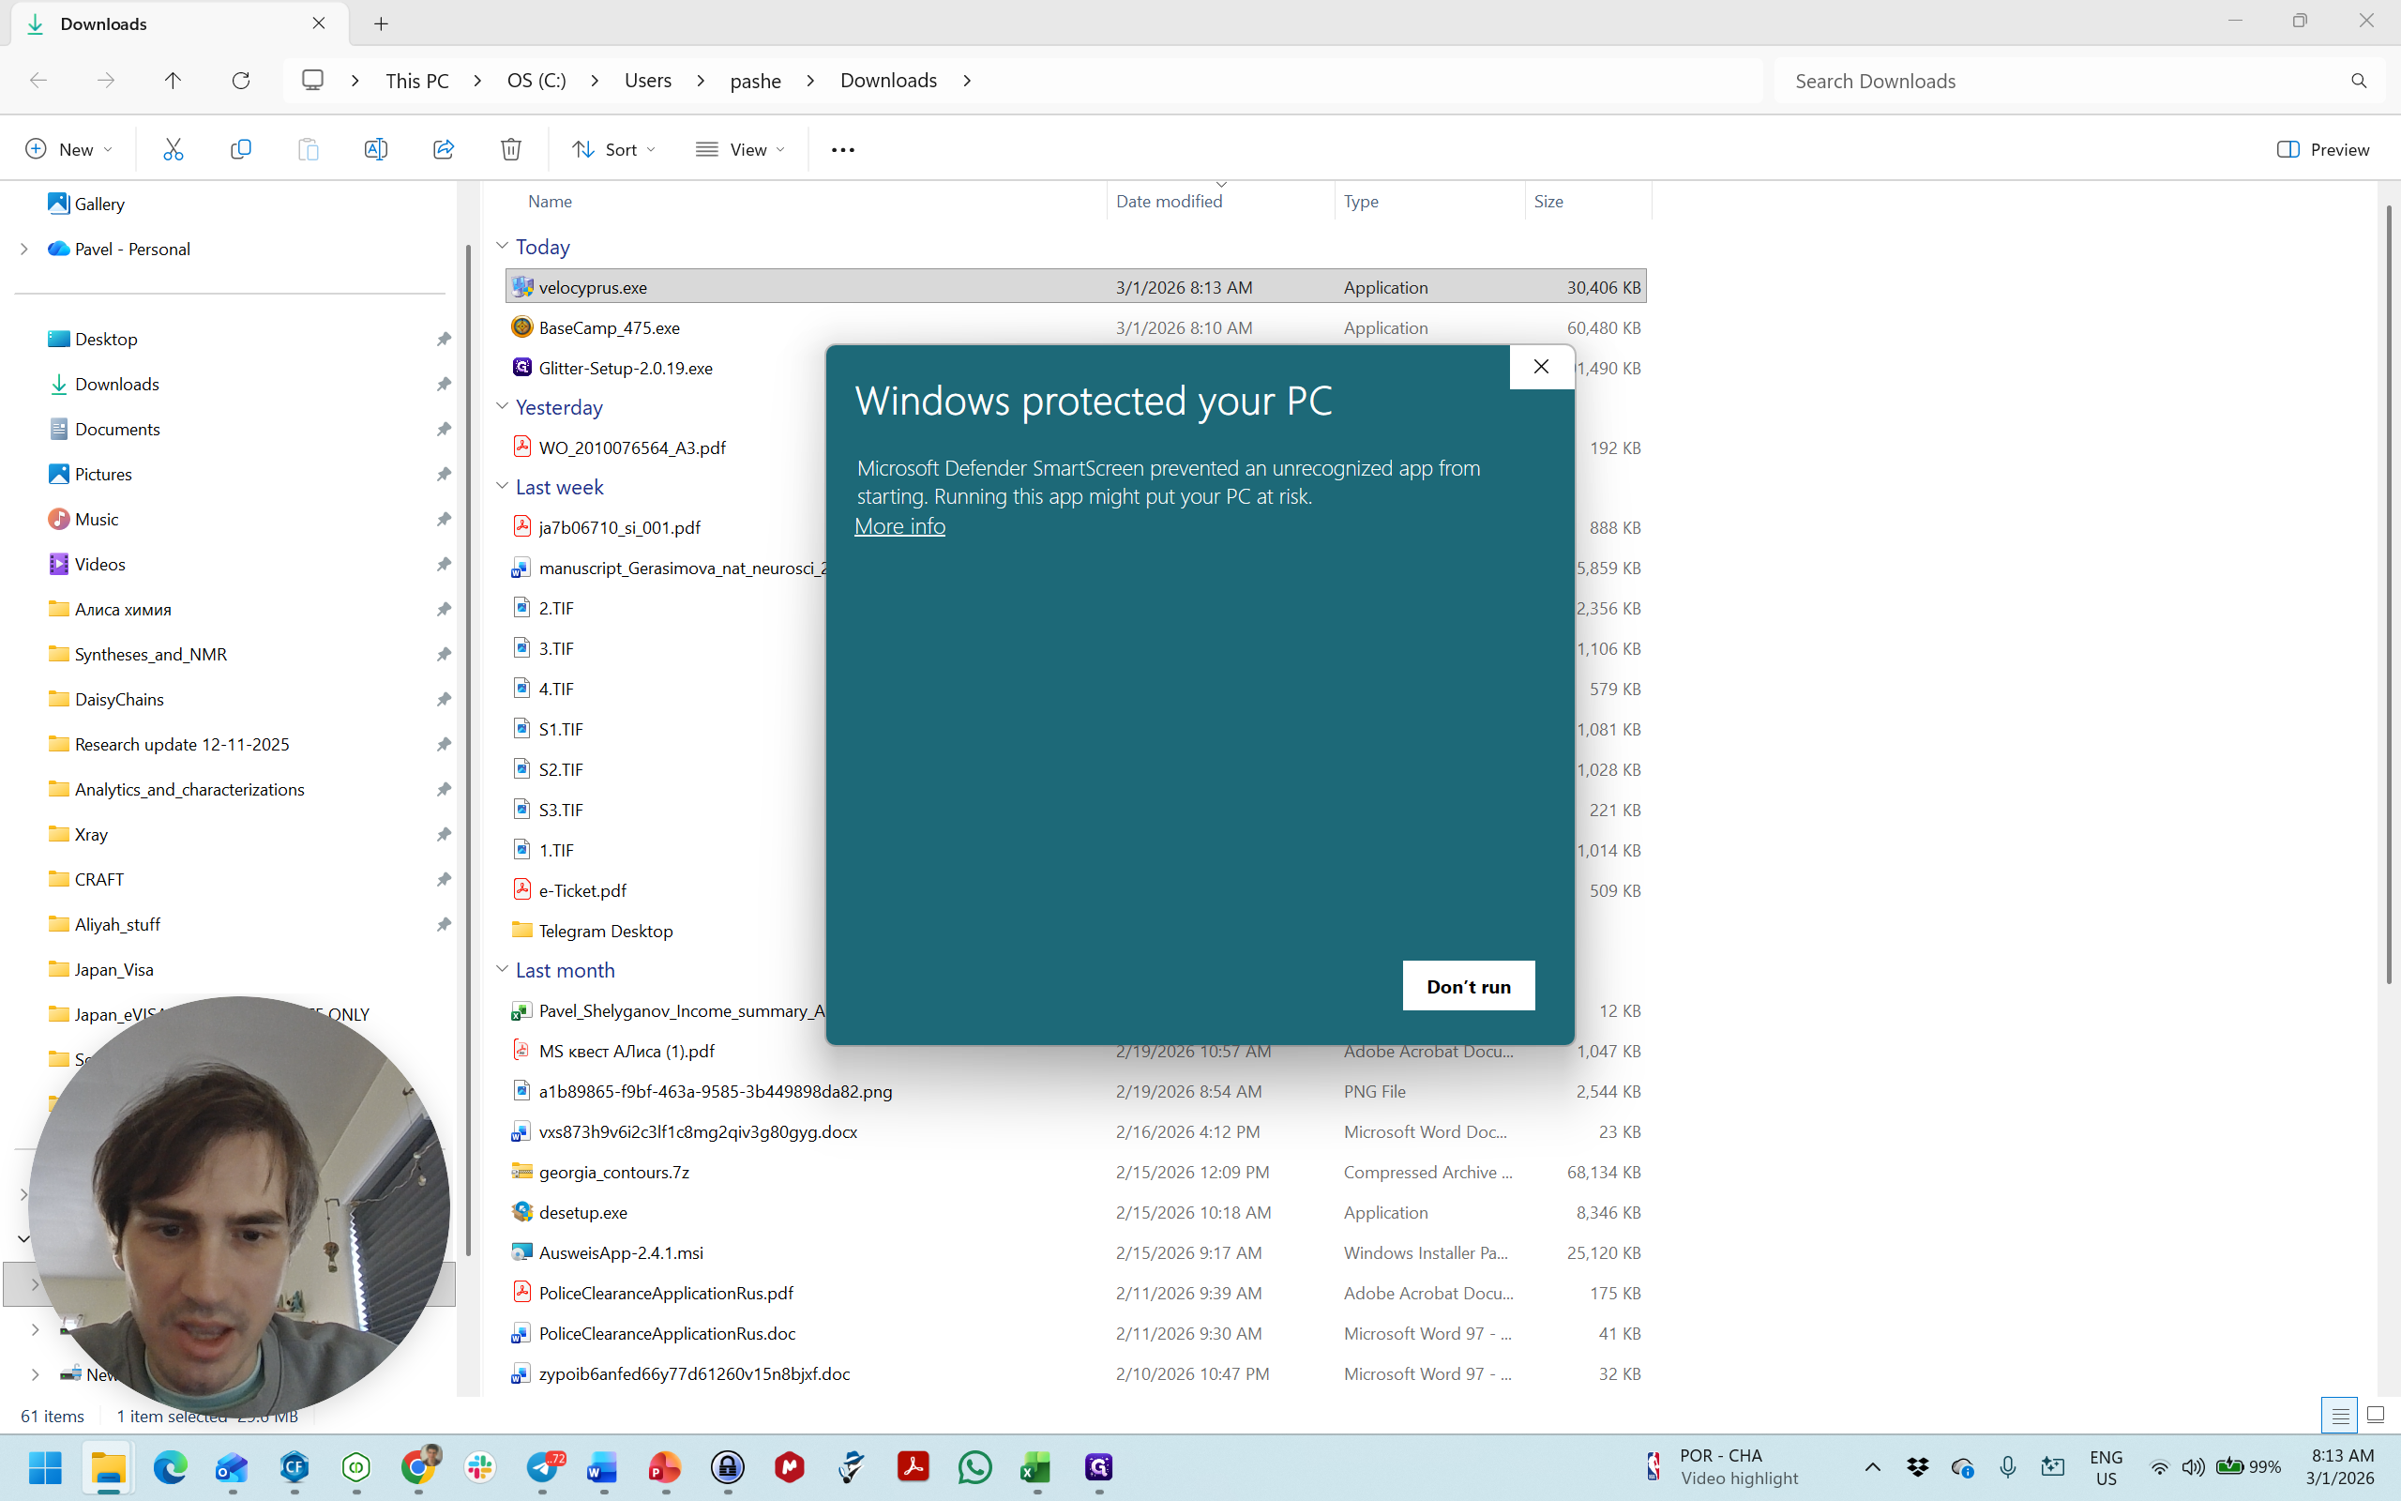The height and width of the screenshot is (1501, 2401).
Task: Go up one folder level arrow
Action: [173, 81]
